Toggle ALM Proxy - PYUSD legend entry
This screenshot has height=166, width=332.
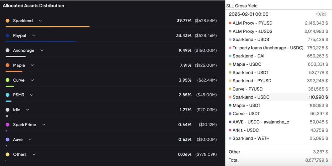click(252, 23)
